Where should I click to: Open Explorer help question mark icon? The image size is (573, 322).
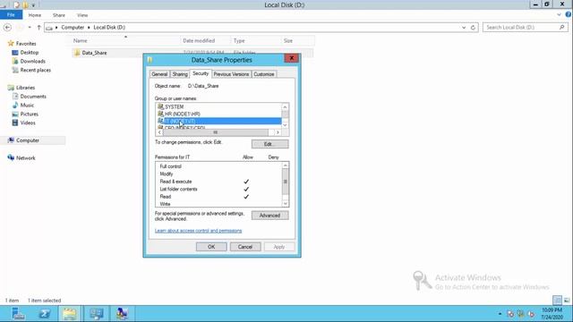pyautogui.click(x=569, y=14)
